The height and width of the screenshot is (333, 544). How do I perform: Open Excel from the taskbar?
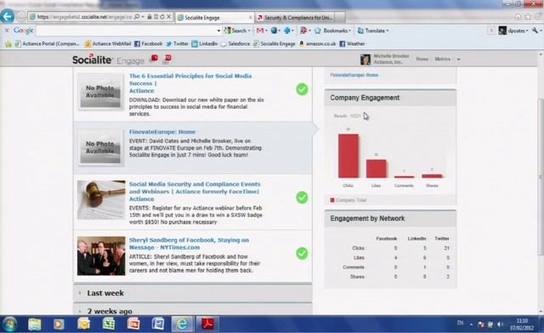tap(109, 325)
